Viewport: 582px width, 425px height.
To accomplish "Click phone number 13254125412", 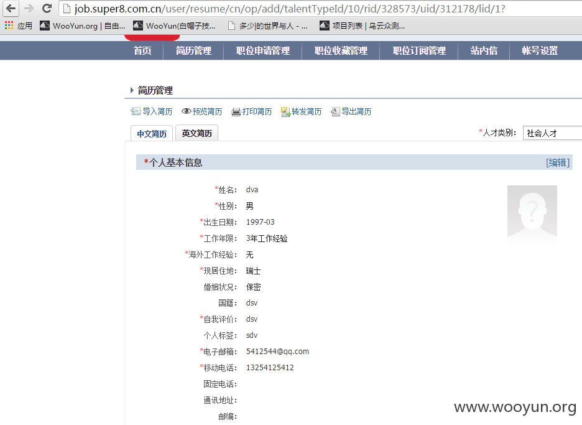I will (270, 367).
